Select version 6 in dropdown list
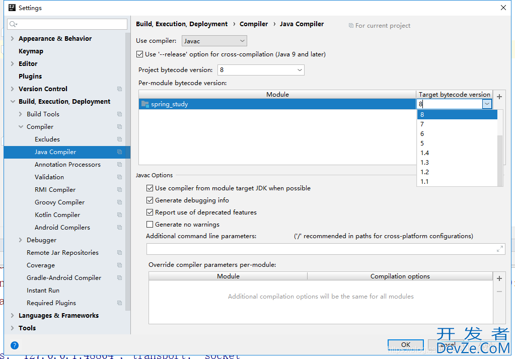The width and height of the screenshot is (515, 359). [x=457, y=133]
